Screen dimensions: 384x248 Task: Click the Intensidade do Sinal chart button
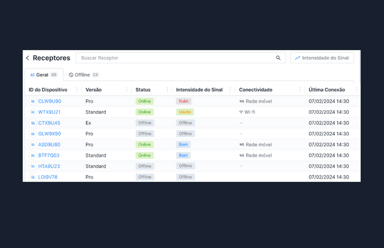322,58
